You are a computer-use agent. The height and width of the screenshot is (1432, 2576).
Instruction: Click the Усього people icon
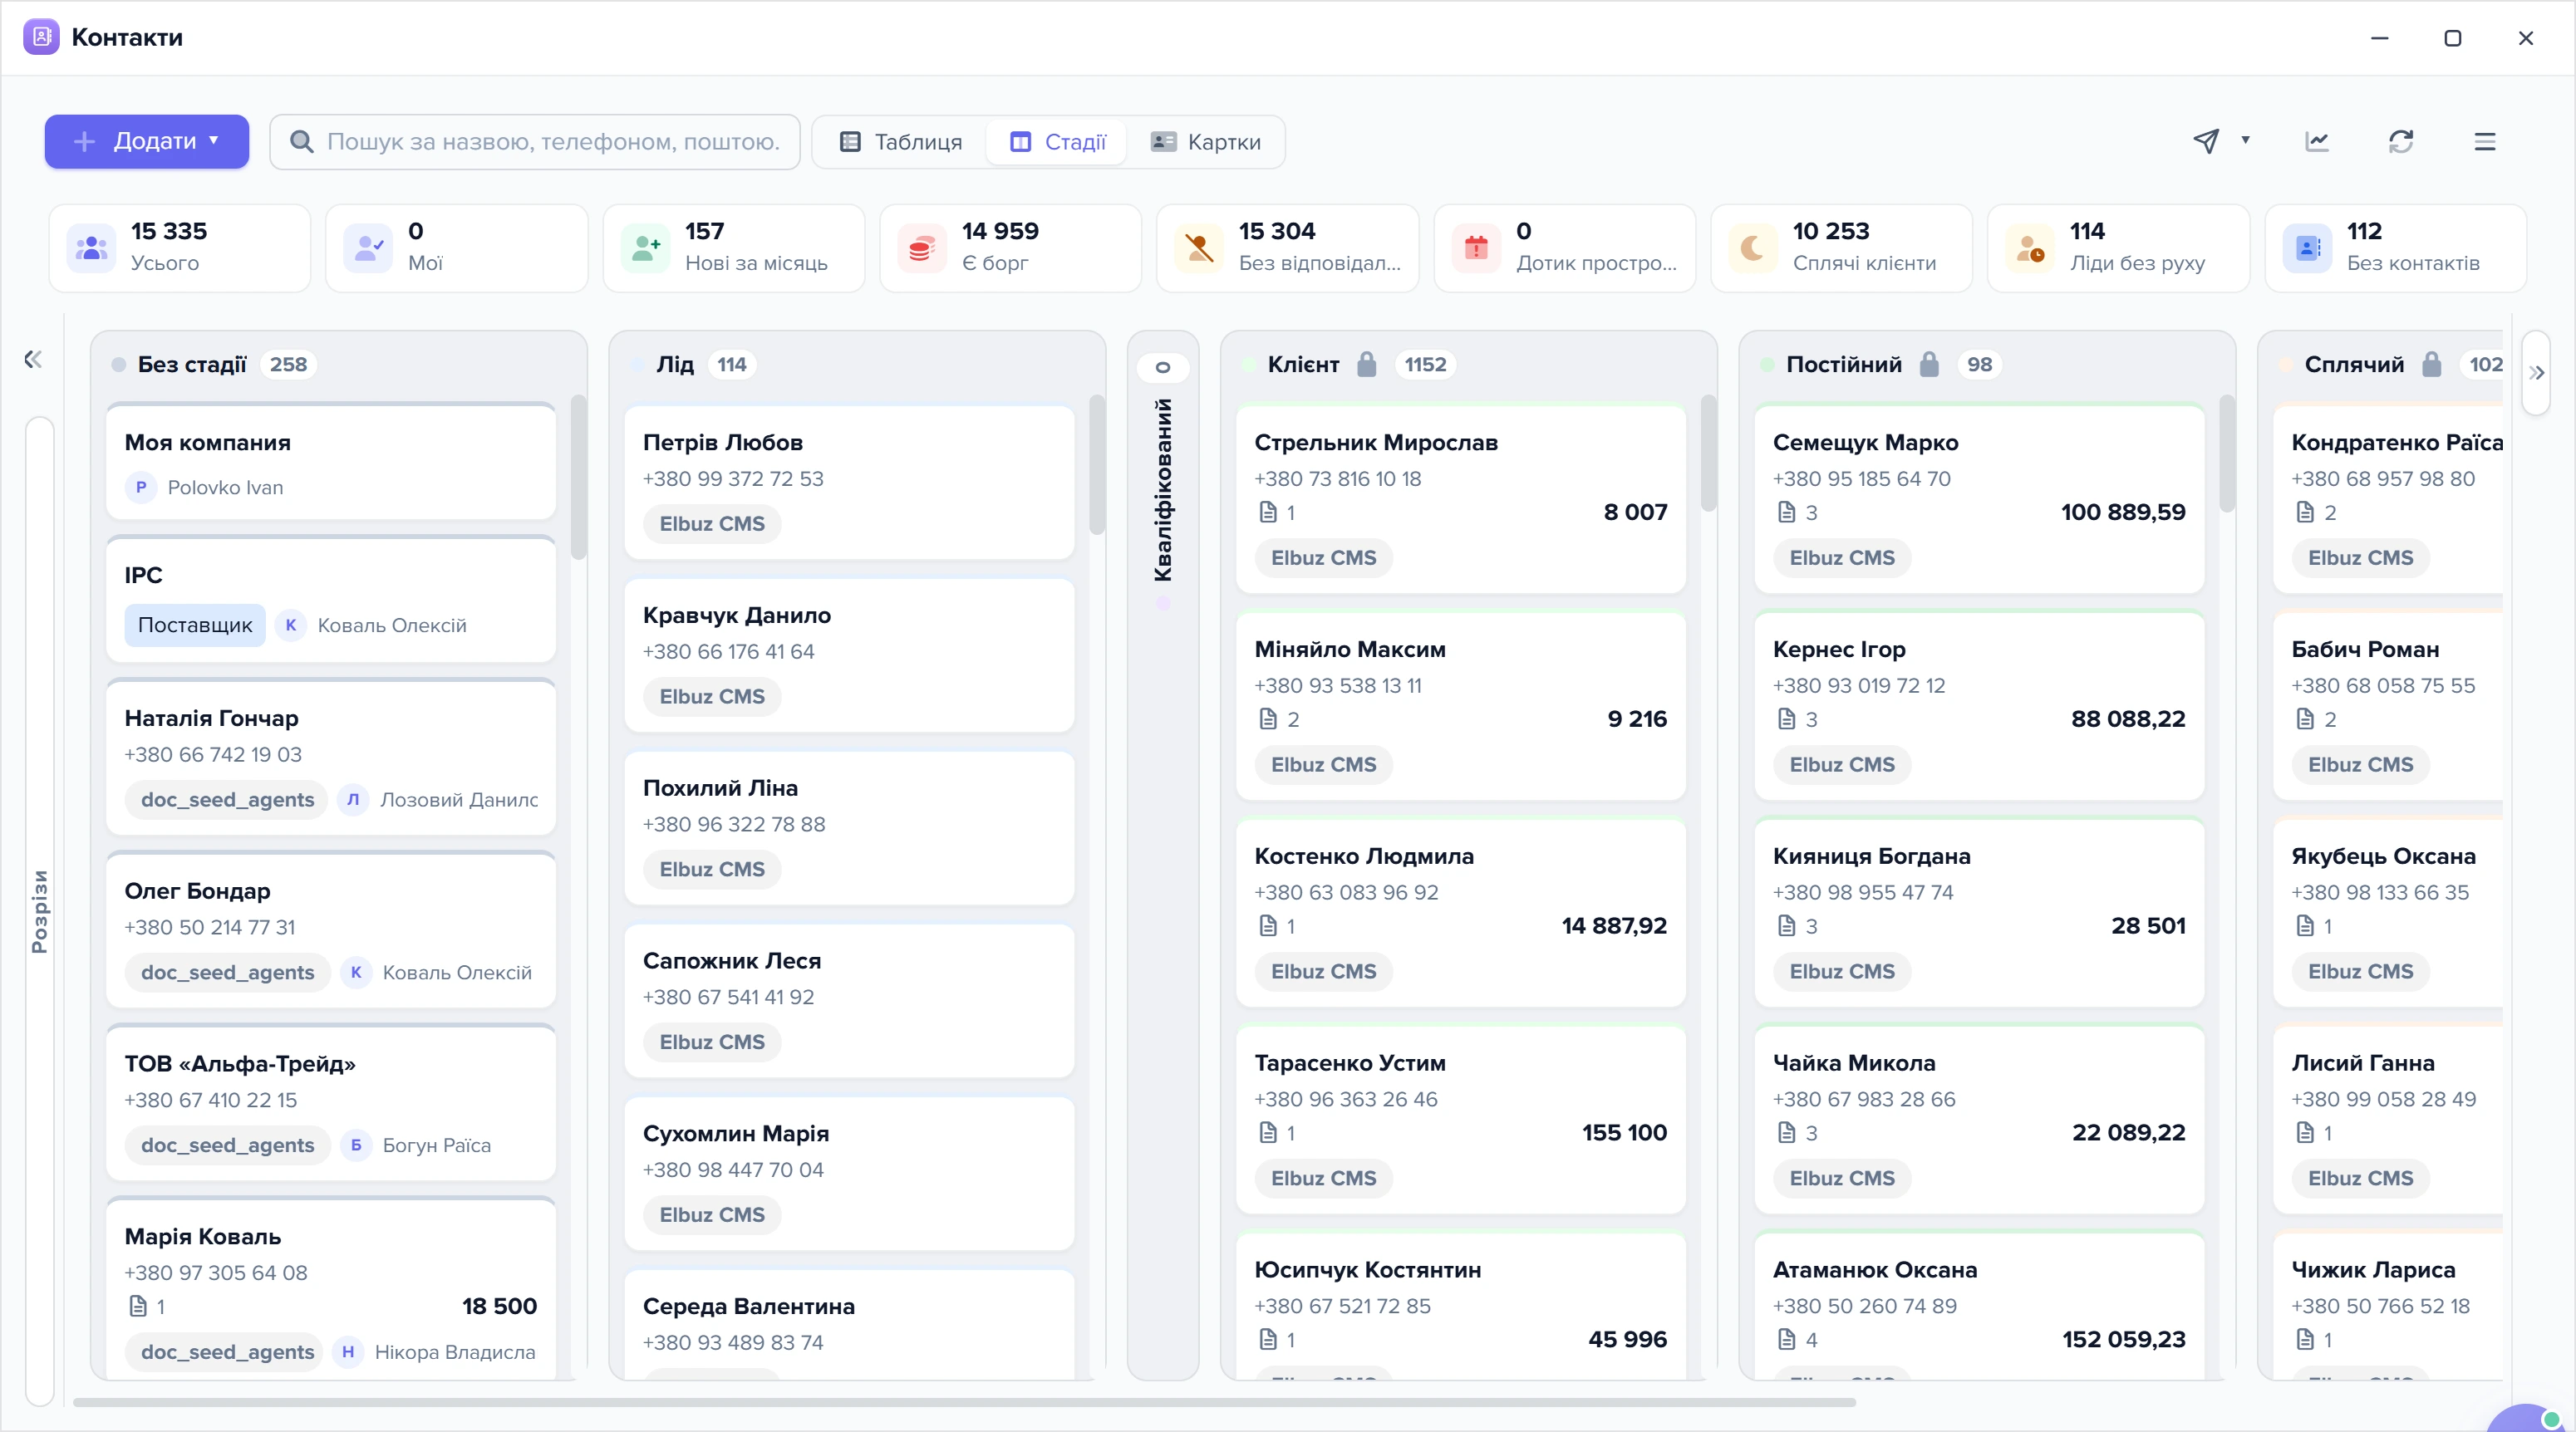click(x=91, y=248)
